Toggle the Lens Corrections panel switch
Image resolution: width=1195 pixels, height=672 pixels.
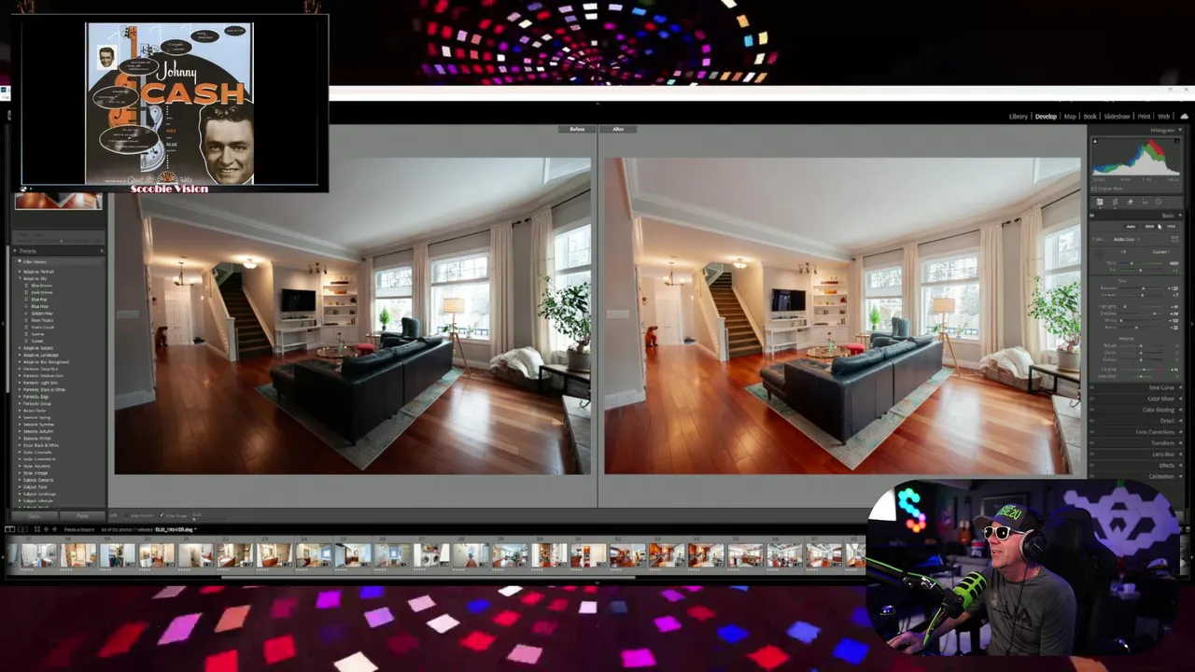pos(1091,432)
